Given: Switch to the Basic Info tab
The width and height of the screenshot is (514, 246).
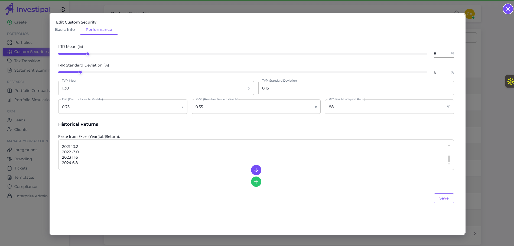Looking at the screenshot, I should click(65, 29).
